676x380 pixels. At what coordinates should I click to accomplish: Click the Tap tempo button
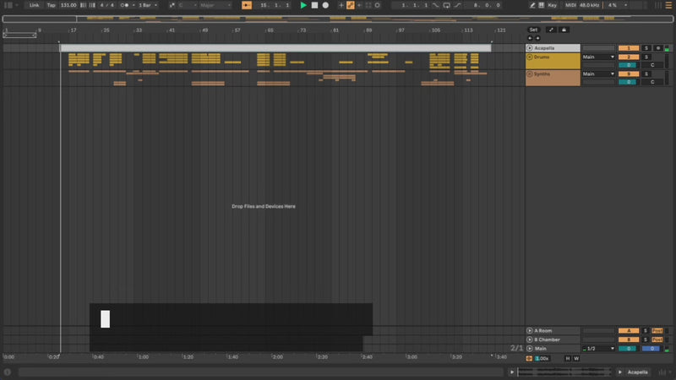pyautogui.click(x=51, y=5)
